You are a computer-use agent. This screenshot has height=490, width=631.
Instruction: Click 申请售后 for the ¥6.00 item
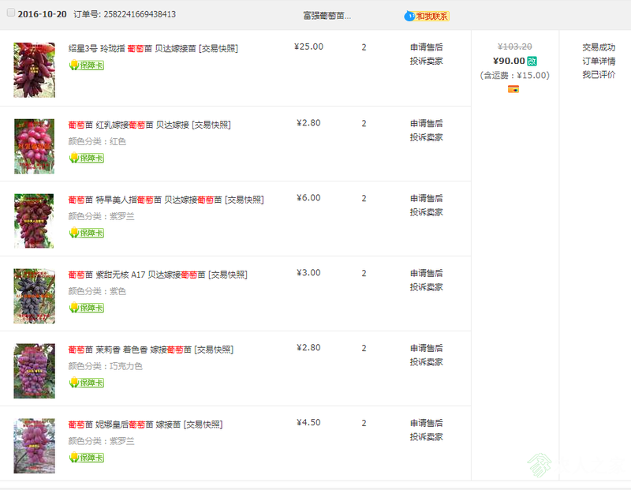[x=426, y=198]
